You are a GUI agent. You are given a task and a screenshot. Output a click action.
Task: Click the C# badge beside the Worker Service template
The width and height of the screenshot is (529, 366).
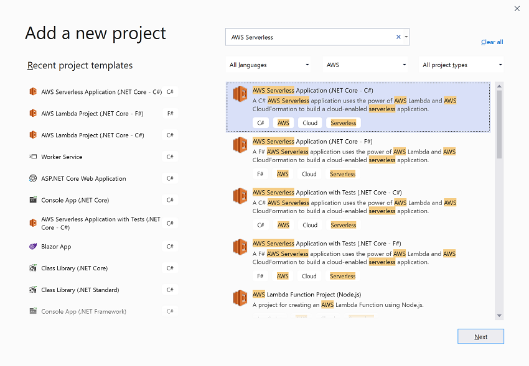pos(170,157)
